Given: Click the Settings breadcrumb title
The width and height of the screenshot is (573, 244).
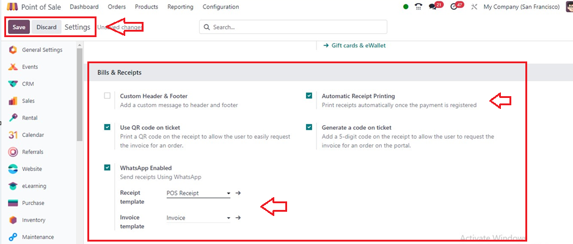Looking at the screenshot, I should [x=78, y=27].
